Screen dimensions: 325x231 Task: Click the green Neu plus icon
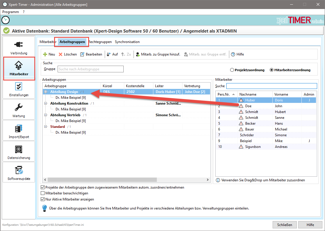click(x=45, y=54)
